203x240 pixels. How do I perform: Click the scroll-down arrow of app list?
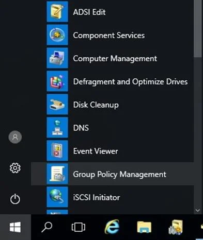point(198,210)
